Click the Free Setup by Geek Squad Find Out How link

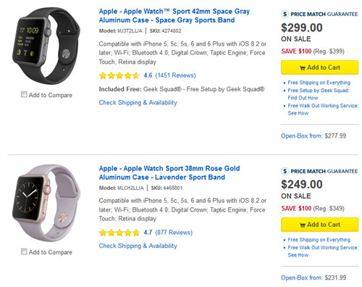point(319,94)
